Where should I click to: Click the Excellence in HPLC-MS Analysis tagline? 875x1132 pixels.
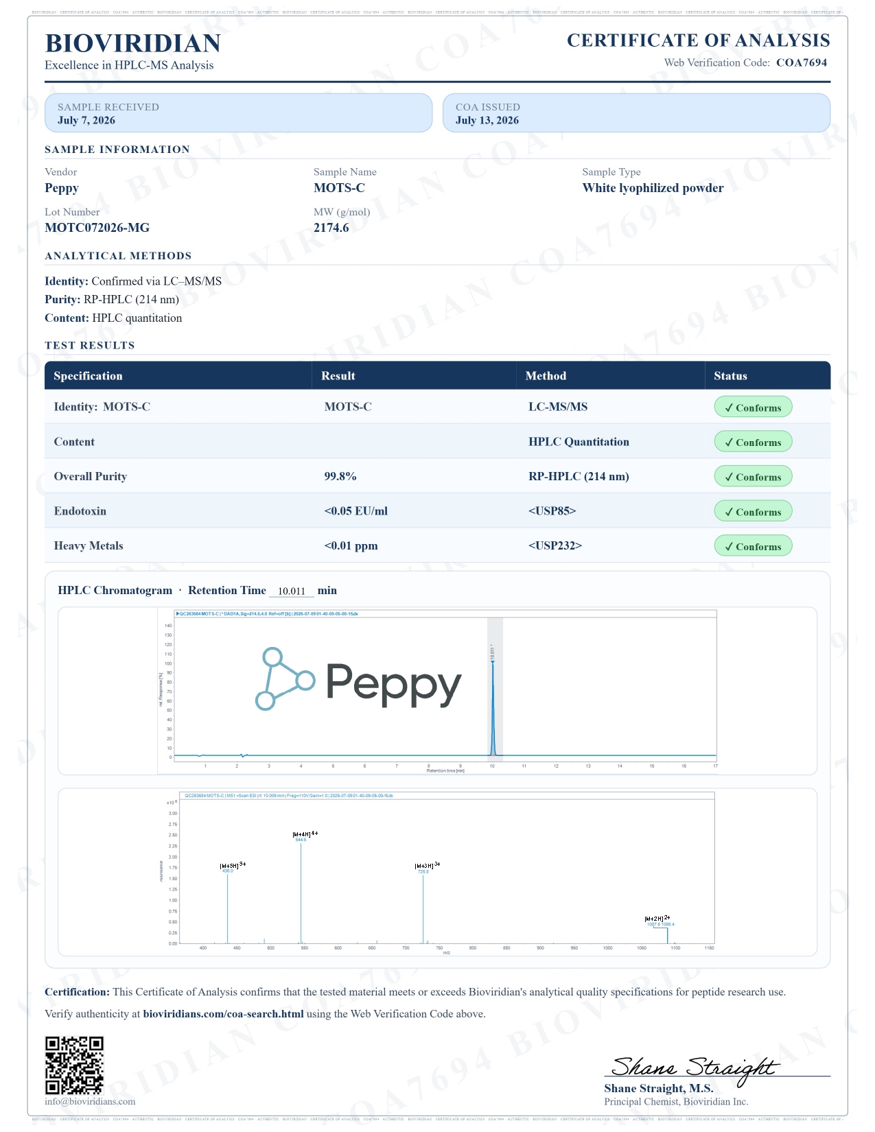[129, 65]
